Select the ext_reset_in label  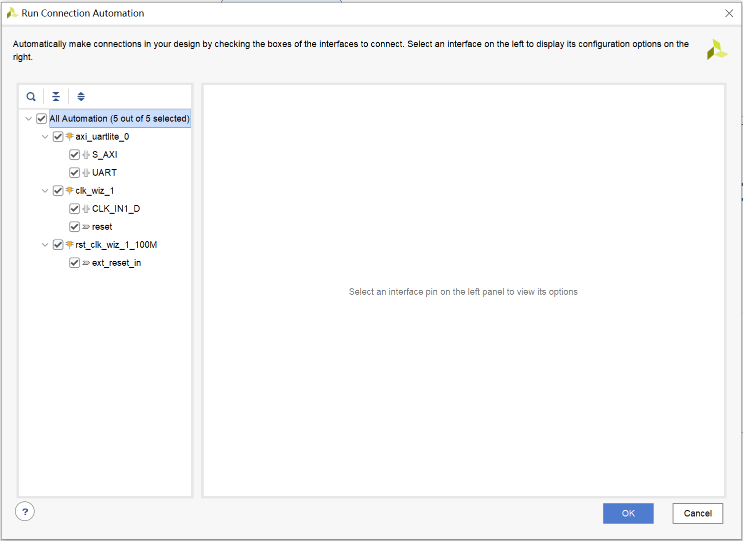tap(117, 263)
